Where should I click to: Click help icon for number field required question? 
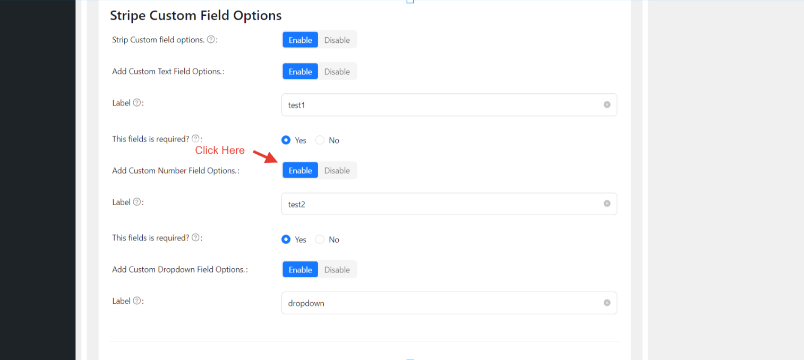click(x=195, y=238)
